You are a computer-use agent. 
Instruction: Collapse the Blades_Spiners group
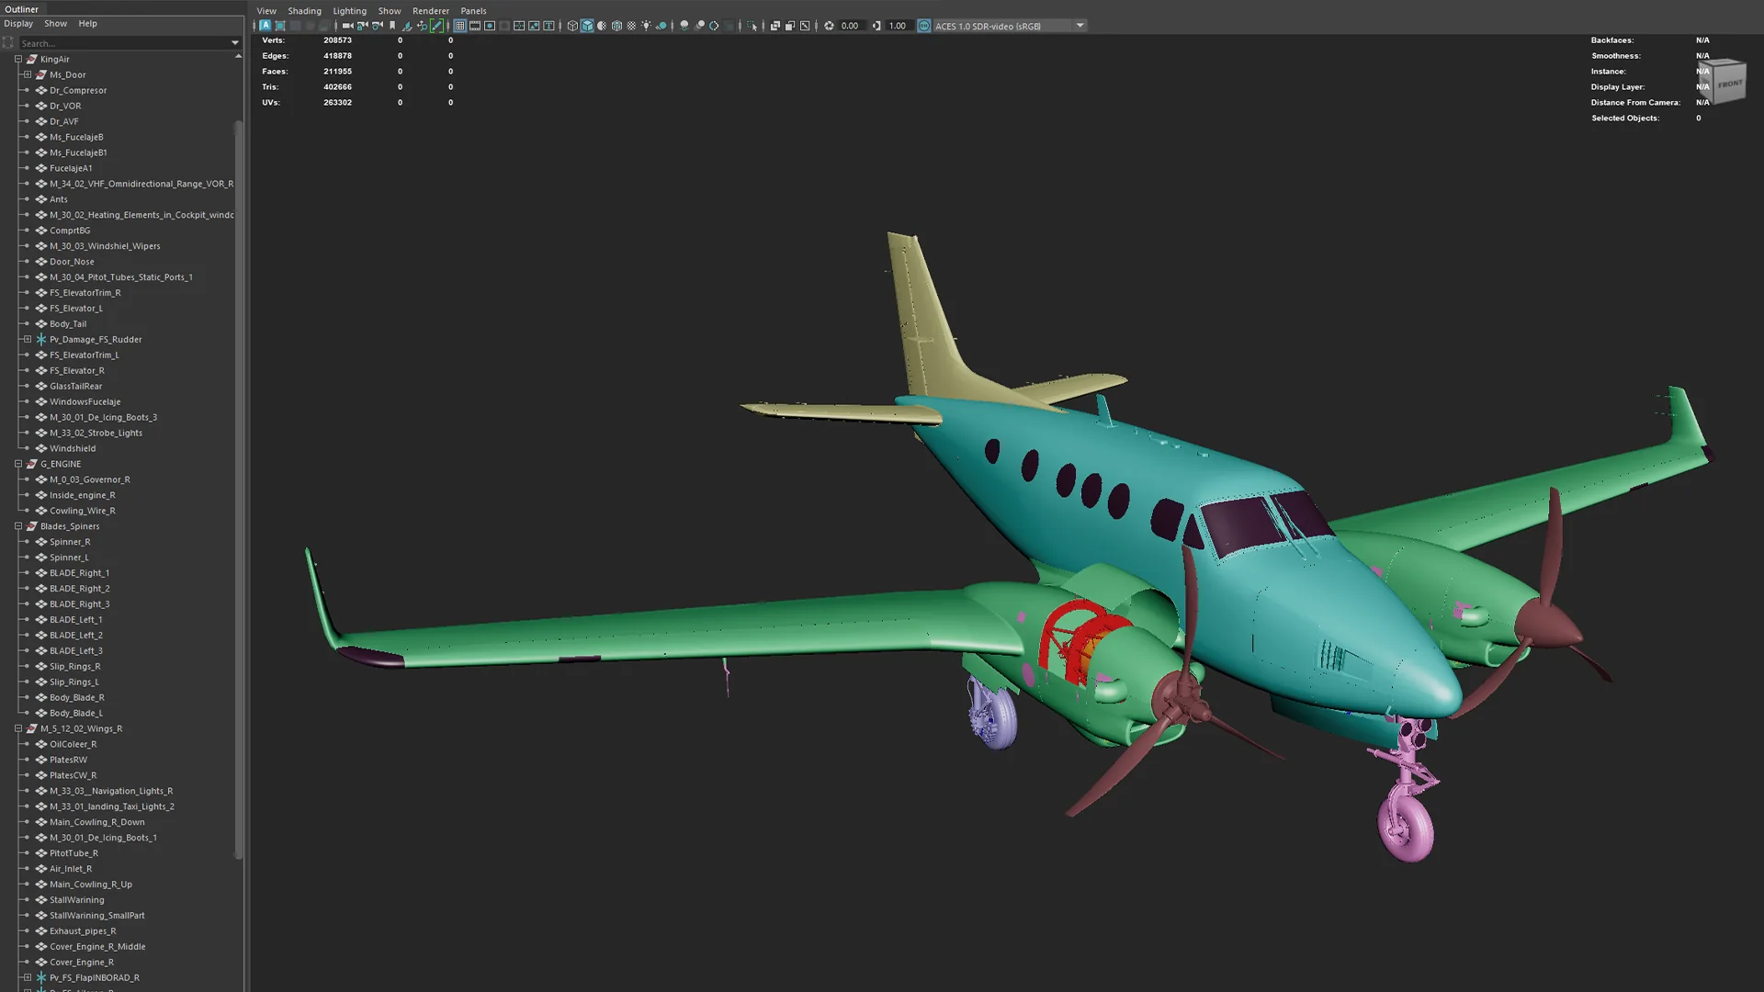coord(18,526)
